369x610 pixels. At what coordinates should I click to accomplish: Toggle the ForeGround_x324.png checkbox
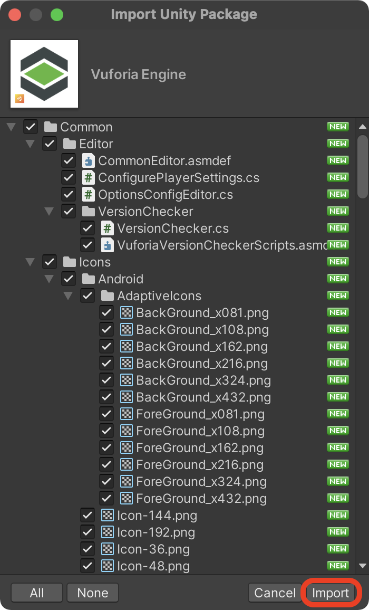click(106, 482)
